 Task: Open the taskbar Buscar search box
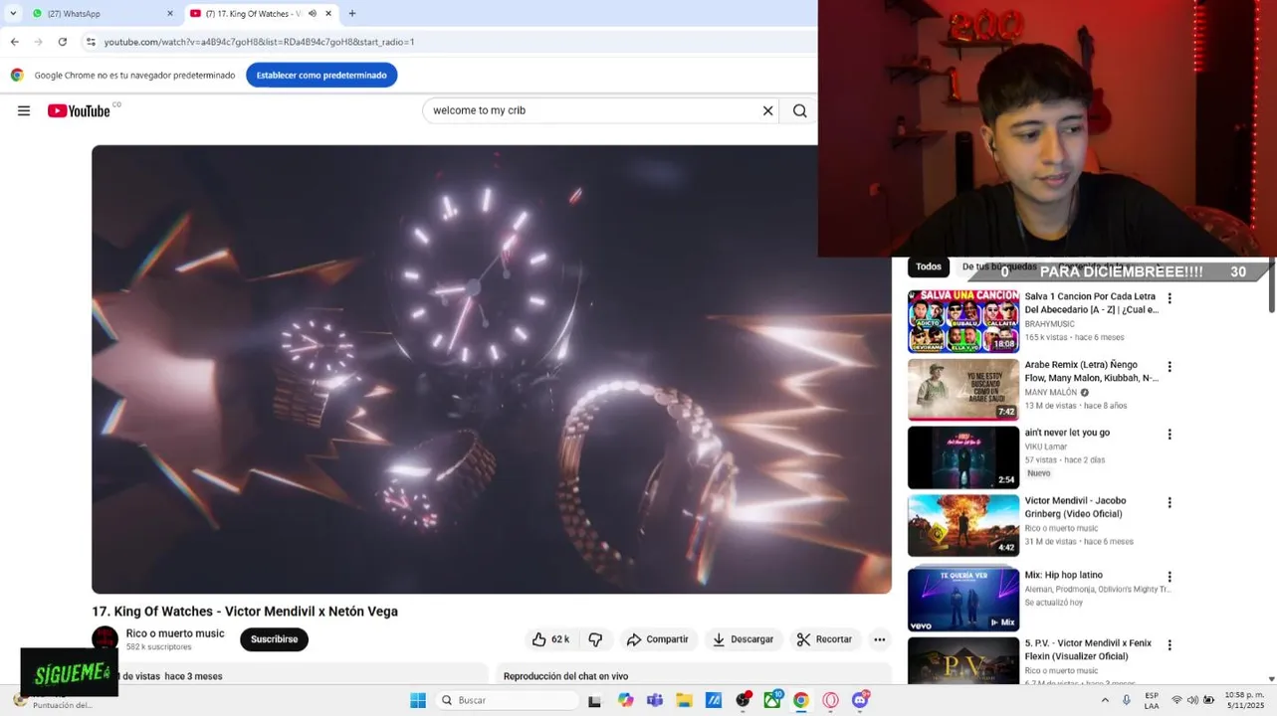click(x=508, y=700)
